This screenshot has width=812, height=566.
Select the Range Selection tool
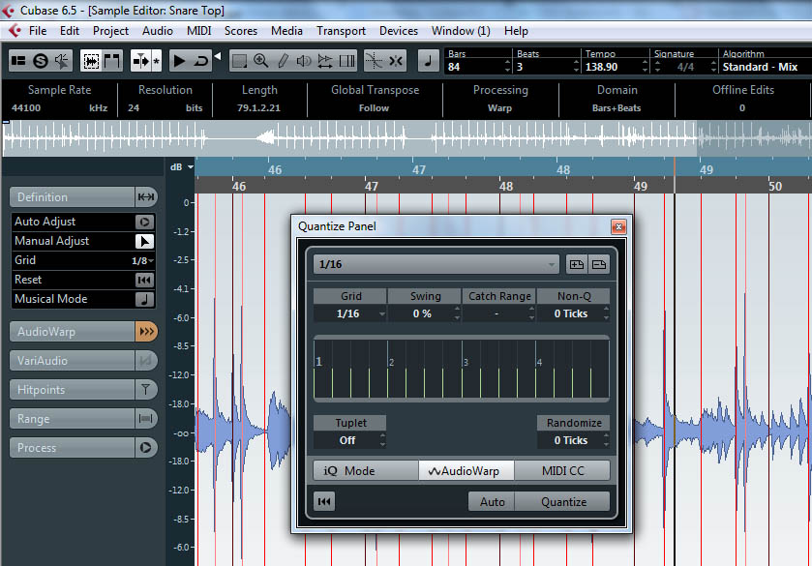239,61
